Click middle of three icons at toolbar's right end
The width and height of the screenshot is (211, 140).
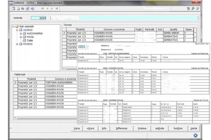tap(193, 9)
